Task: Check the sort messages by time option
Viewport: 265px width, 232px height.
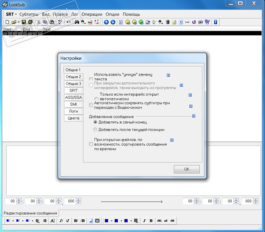Action: [91, 144]
